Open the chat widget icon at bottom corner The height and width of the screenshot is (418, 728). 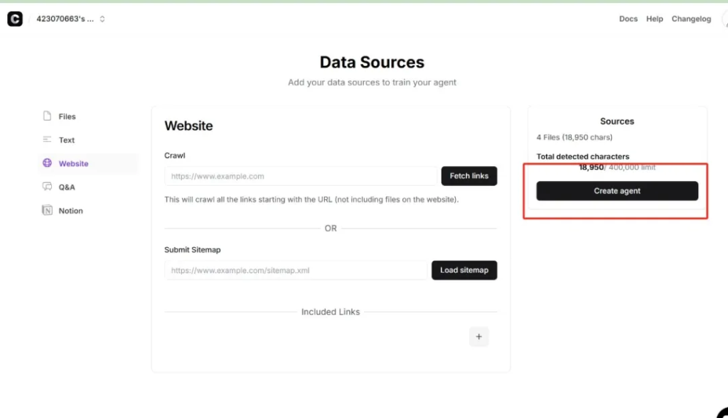(x=723, y=414)
